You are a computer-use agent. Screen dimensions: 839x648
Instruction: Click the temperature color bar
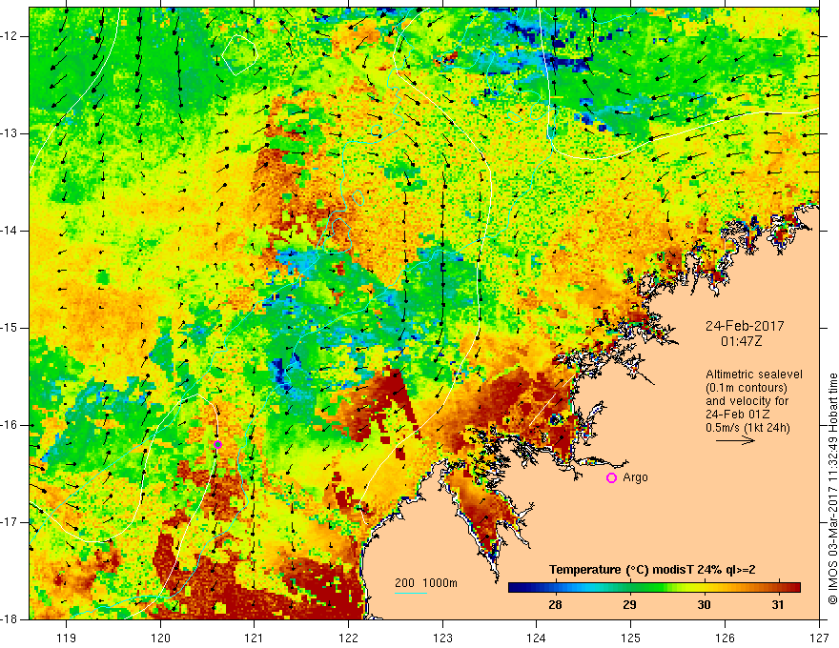pos(654,587)
